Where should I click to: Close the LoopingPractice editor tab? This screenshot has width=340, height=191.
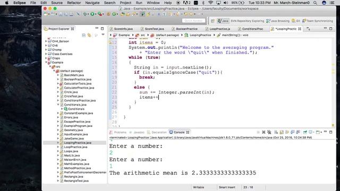pyautogui.click(x=300, y=29)
